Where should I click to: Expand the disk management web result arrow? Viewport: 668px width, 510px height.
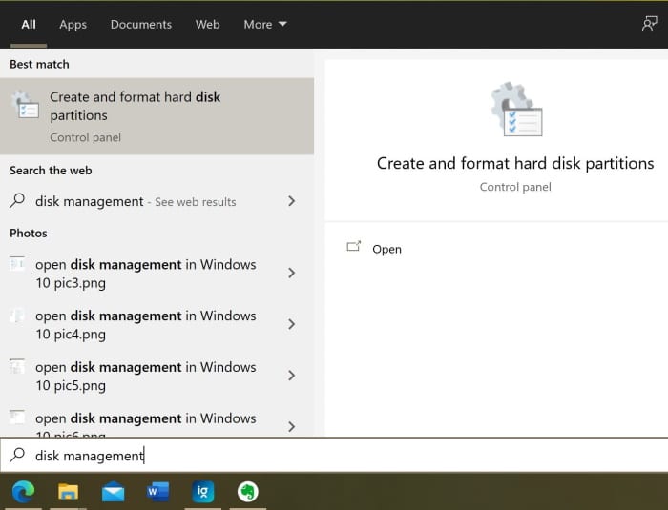click(x=291, y=201)
